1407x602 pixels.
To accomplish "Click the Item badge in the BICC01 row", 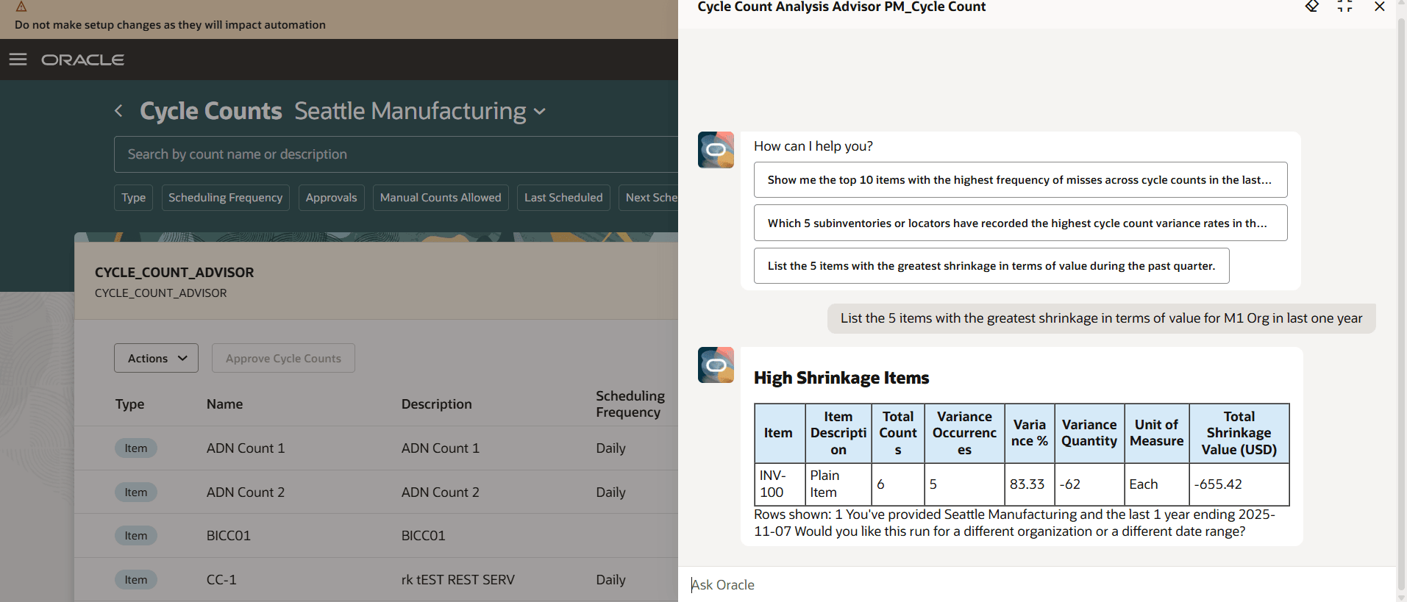I will (x=135, y=536).
